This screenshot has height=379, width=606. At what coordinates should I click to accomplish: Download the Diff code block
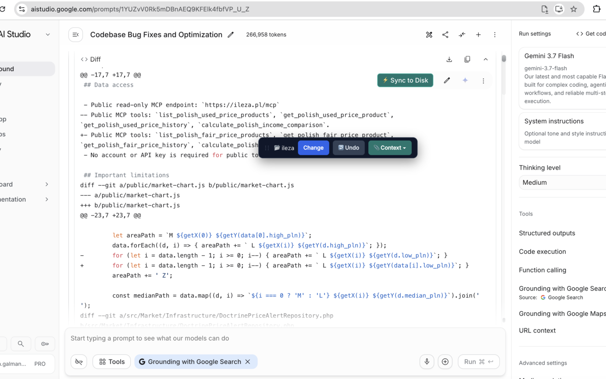pos(449,59)
